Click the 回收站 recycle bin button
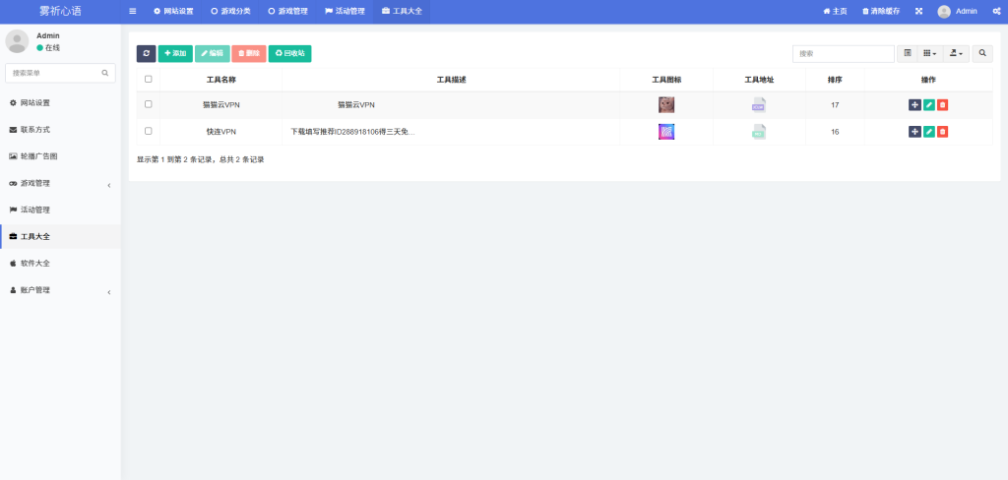 (289, 53)
